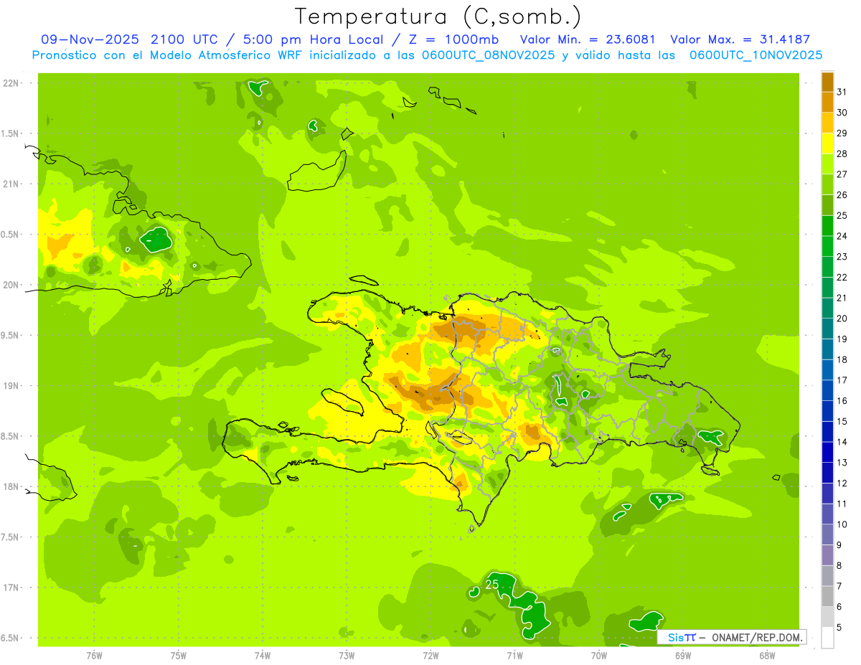Viewport: 861px width, 665px height.
Task: Click the "12" value on the color scale
Action: click(x=842, y=484)
